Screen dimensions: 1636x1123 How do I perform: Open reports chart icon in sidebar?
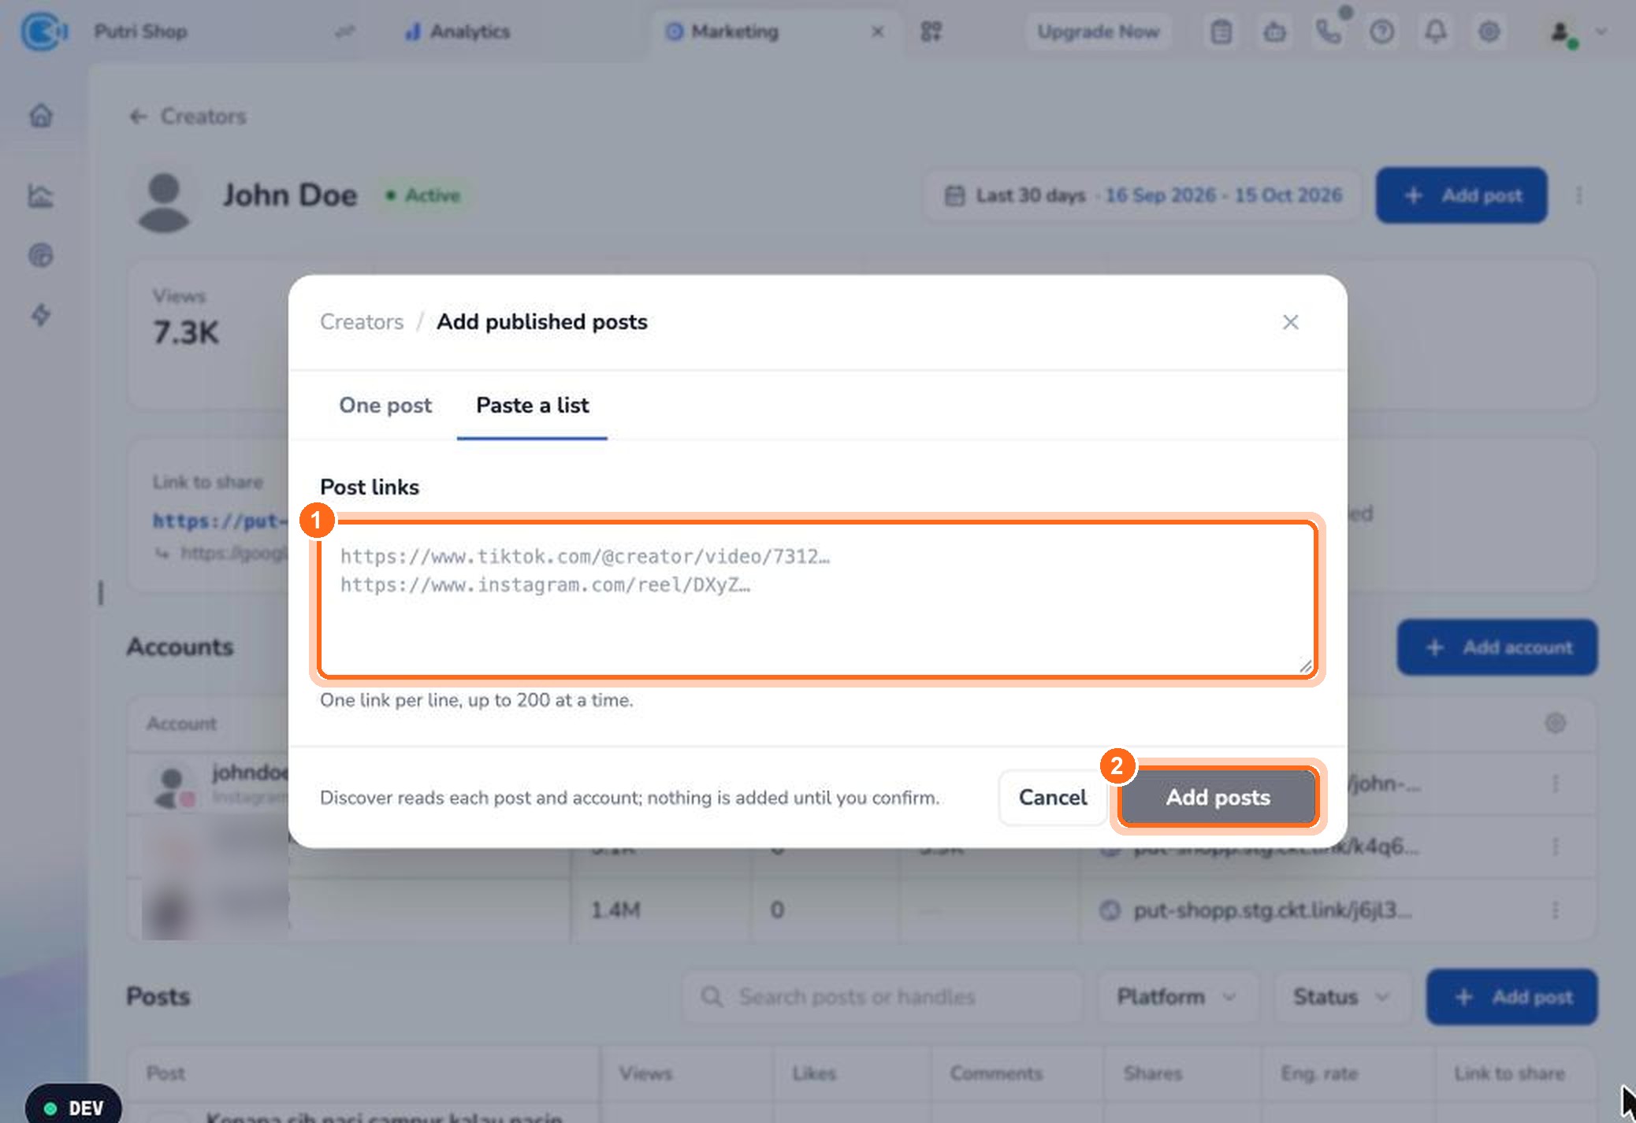[x=41, y=195]
